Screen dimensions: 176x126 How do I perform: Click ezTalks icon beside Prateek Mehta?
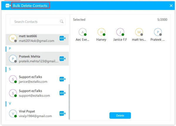click(62, 59)
